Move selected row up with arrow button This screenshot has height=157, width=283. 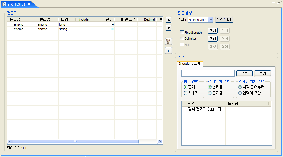tap(168, 20)
